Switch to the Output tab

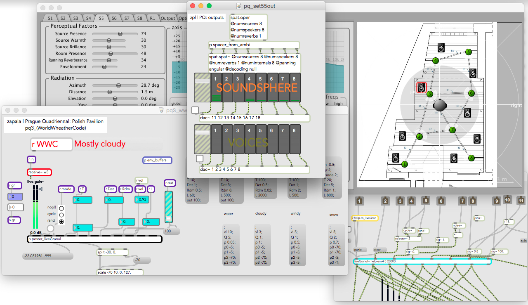point(168,18)
